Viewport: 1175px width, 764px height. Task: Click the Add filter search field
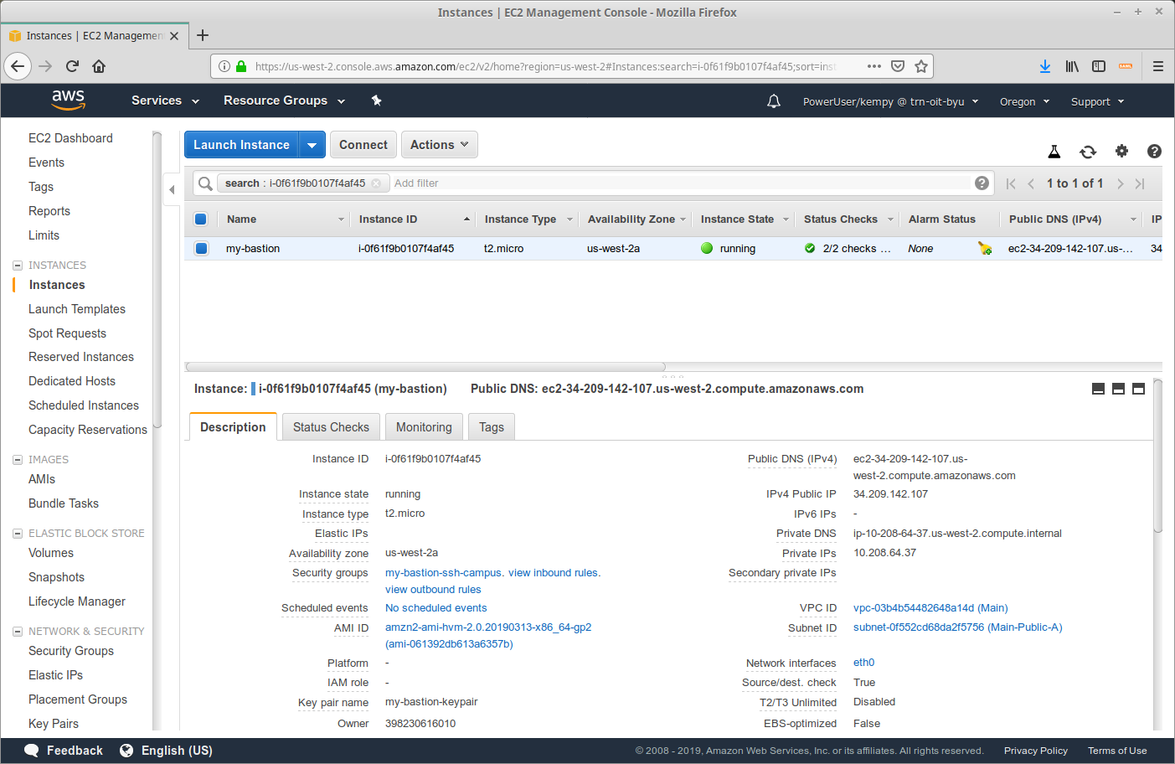(x=681, y=183)
